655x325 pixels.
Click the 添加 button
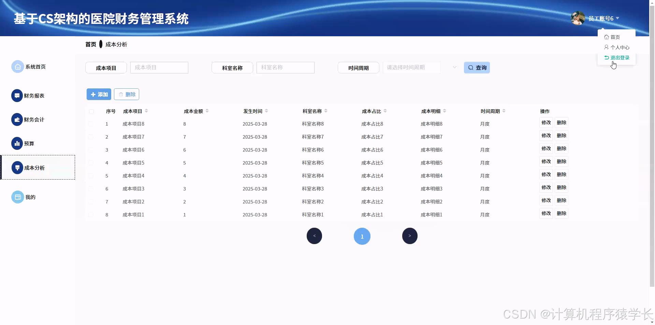tap(99, 94)
